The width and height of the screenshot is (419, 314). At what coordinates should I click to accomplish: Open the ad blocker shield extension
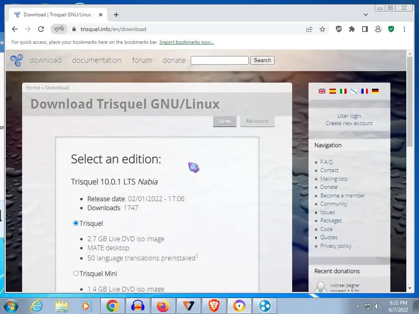(x=338, y=29)
